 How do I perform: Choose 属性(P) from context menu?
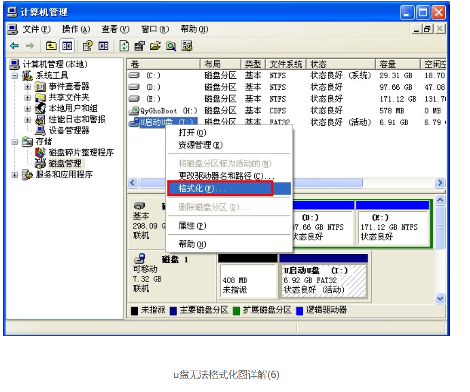click(192, 226)
